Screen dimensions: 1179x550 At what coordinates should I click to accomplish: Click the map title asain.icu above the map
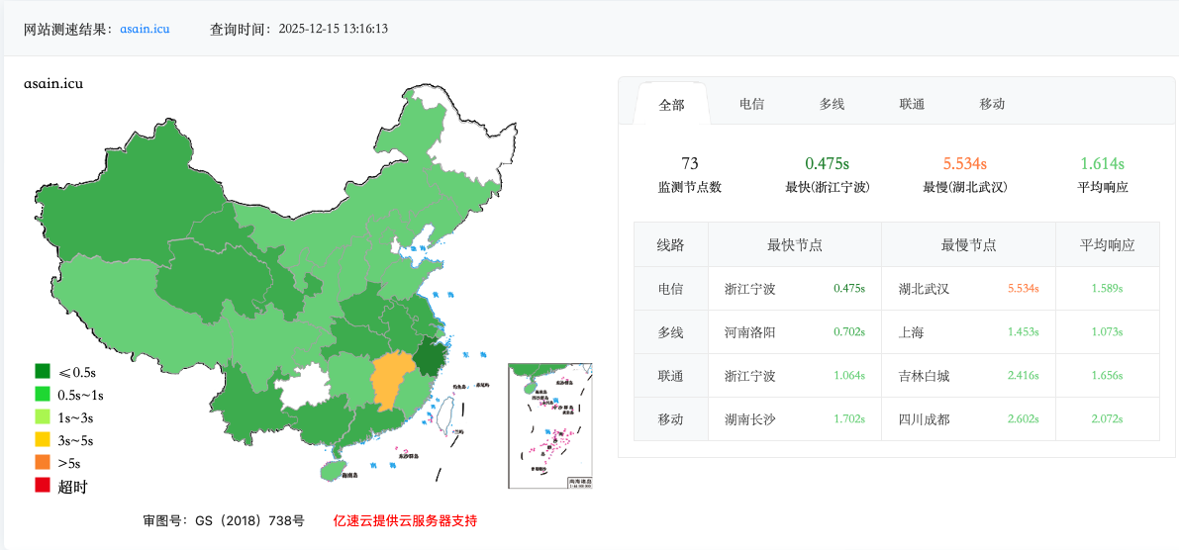click(x=53, y=83)
